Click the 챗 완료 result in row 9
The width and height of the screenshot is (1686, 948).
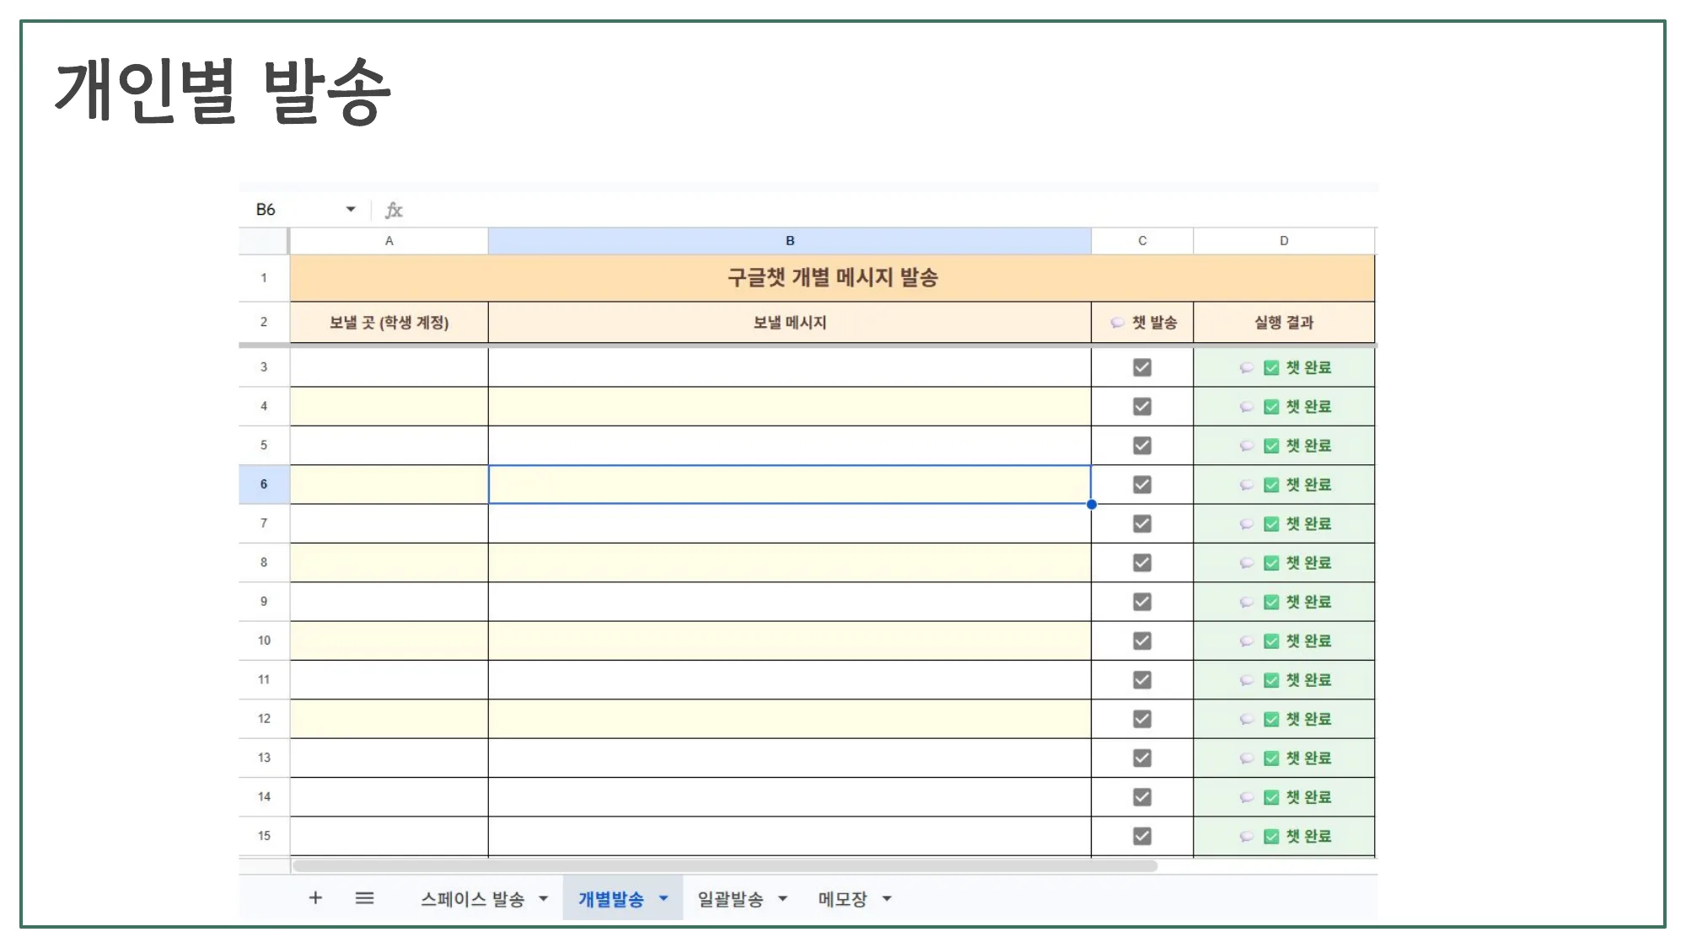coord(1285,602)
